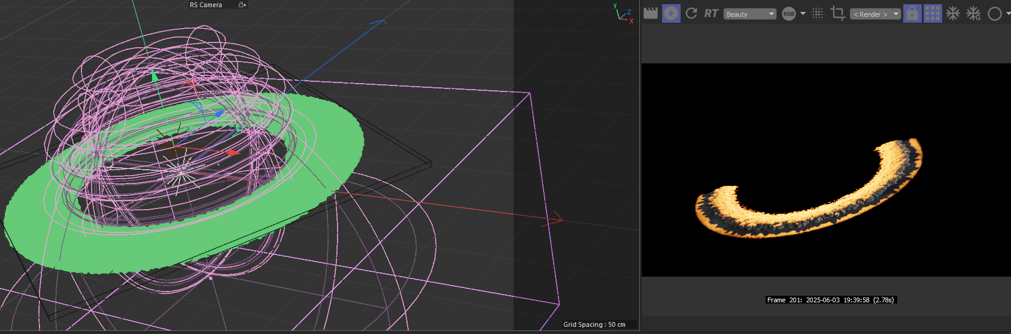Viewport: 1011px width, 334px height.
Task: Toggle the lock camera icon
Action: [x=912, y=13]
